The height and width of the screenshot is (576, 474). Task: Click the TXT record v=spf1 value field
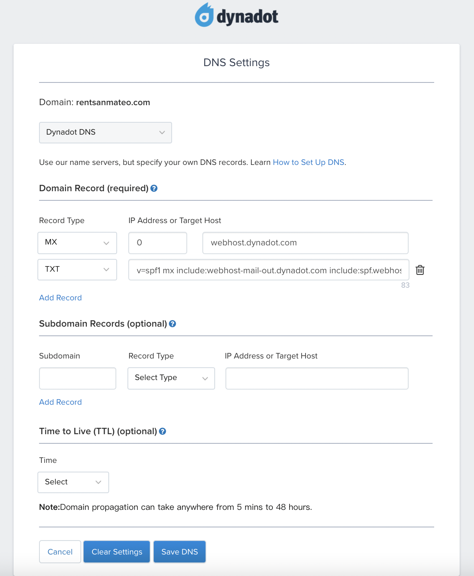tap(268, 270)
